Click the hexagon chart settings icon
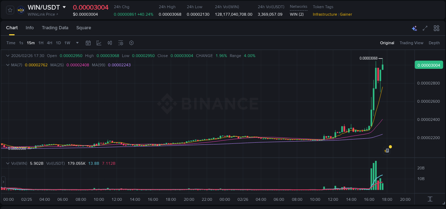The width and height of the screenshot is (446, 209). pyautogui.click(x=131, y=43)
